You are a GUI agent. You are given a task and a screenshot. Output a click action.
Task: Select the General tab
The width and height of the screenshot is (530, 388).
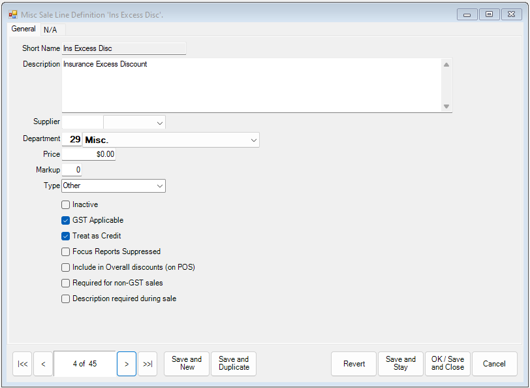coord(23,29)
